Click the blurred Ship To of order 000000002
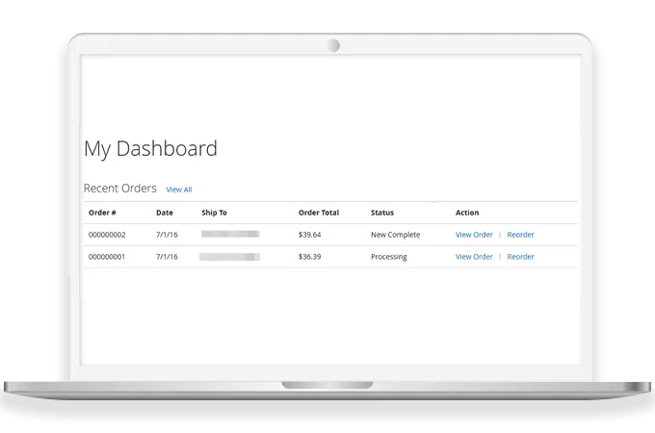The image size is (655, 433). (x=230, y=234)
